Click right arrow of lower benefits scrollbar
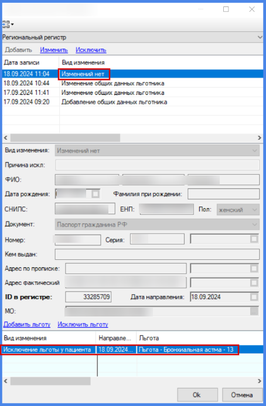 pyautogui.click(x=259, y=381)
